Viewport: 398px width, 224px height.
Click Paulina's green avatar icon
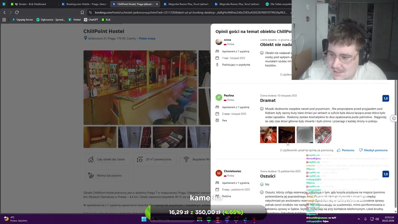point(219,98)
